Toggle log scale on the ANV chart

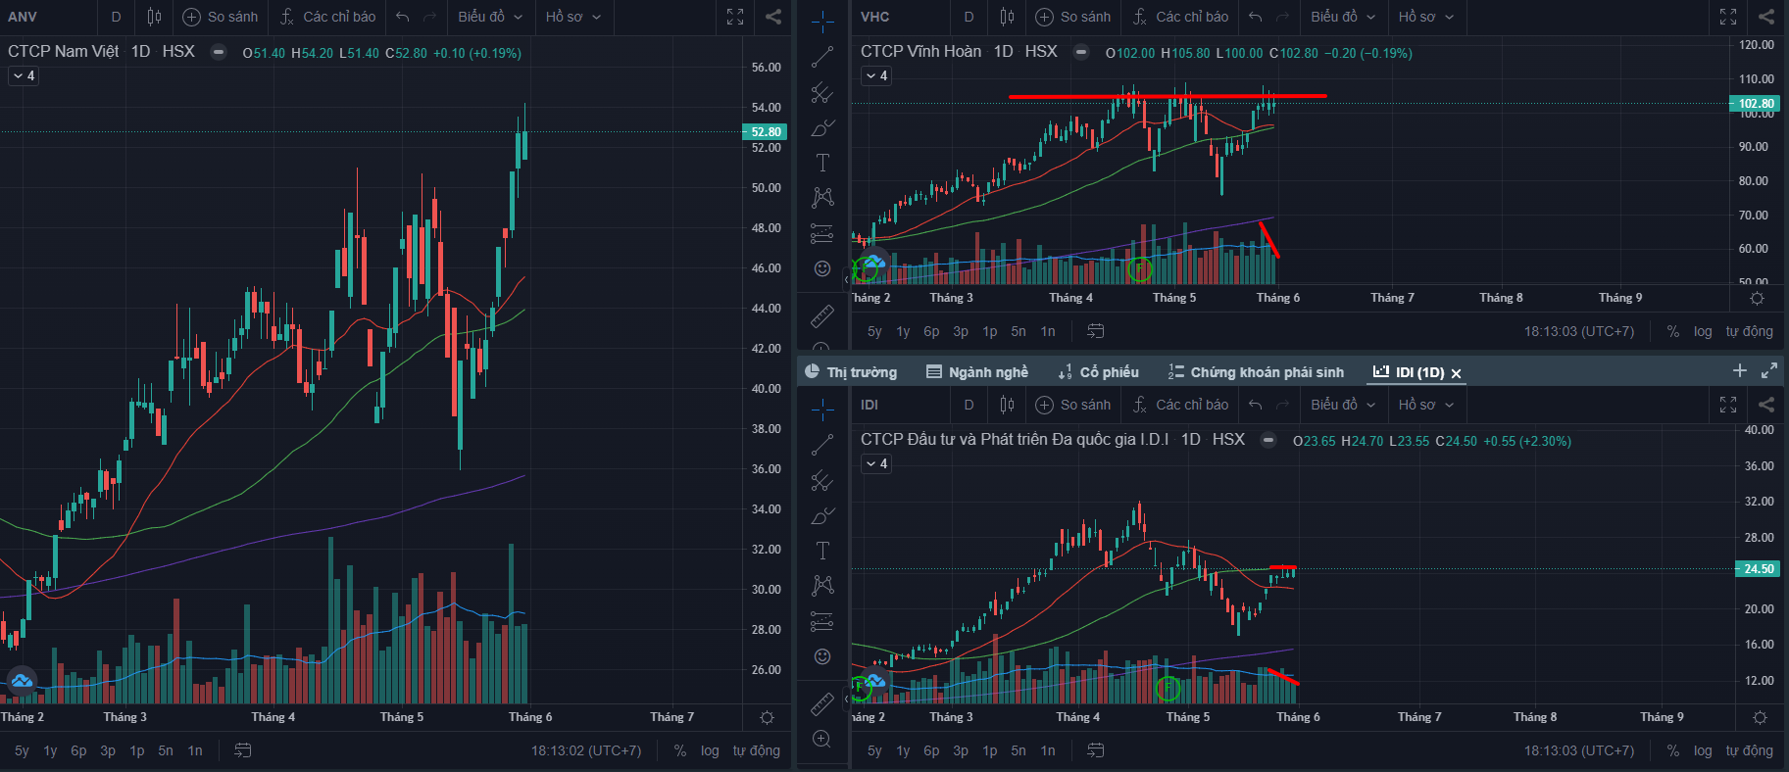tap(710, 750)
